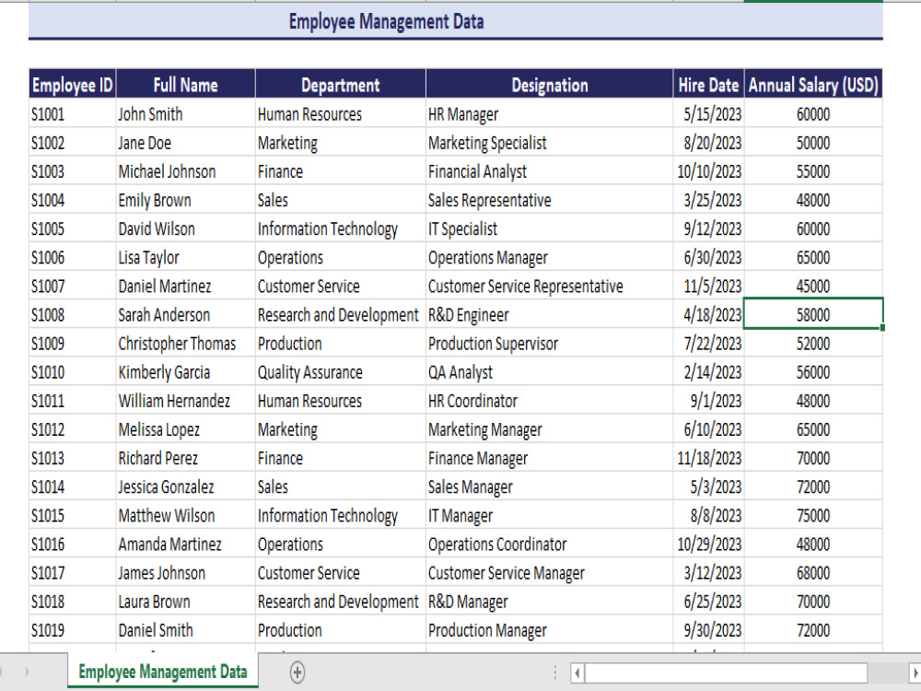Select the Operations Coordinator cell

point(549,545)
